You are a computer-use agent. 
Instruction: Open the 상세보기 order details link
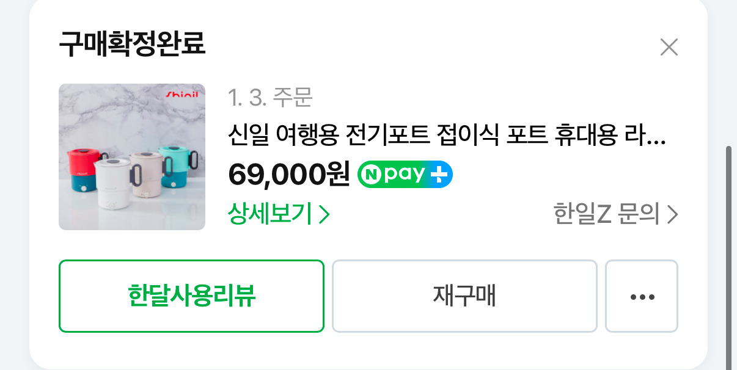coord(279,214)
